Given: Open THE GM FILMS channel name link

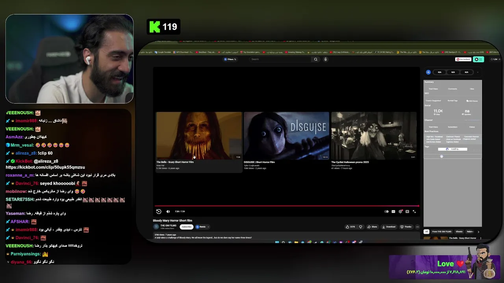Looking at the screenshot, I should pyautogui.click(x=168, y=226).
